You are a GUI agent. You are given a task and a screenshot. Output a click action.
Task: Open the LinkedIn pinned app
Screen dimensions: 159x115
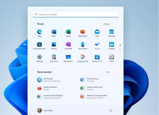[111, 44]
